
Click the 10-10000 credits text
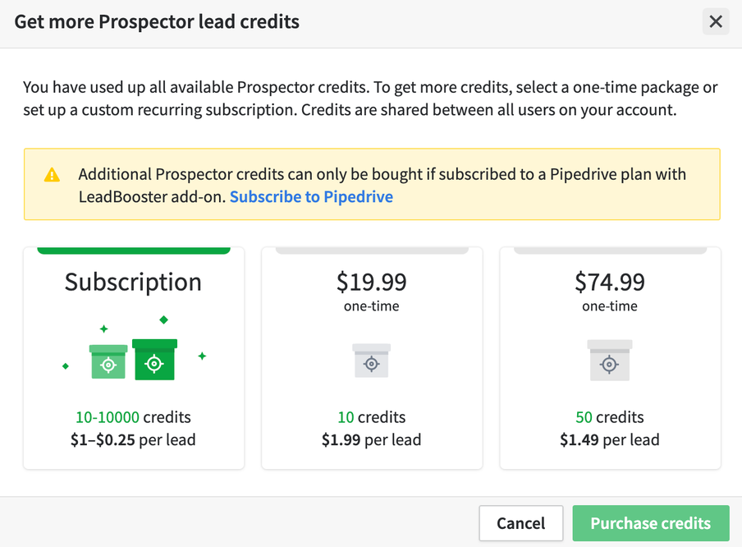point(133,416)
